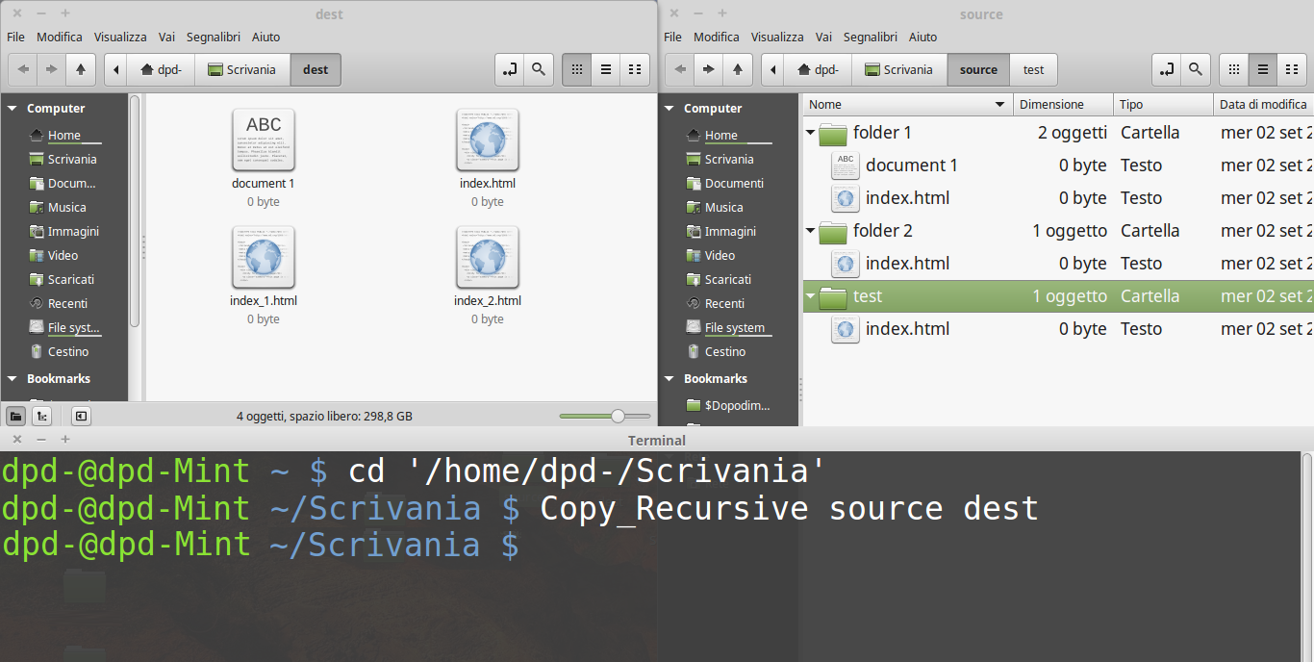This screenshot has width=1314, height=662.
Task: Open Aiuto menu in source window
Action: click(922, 37)
